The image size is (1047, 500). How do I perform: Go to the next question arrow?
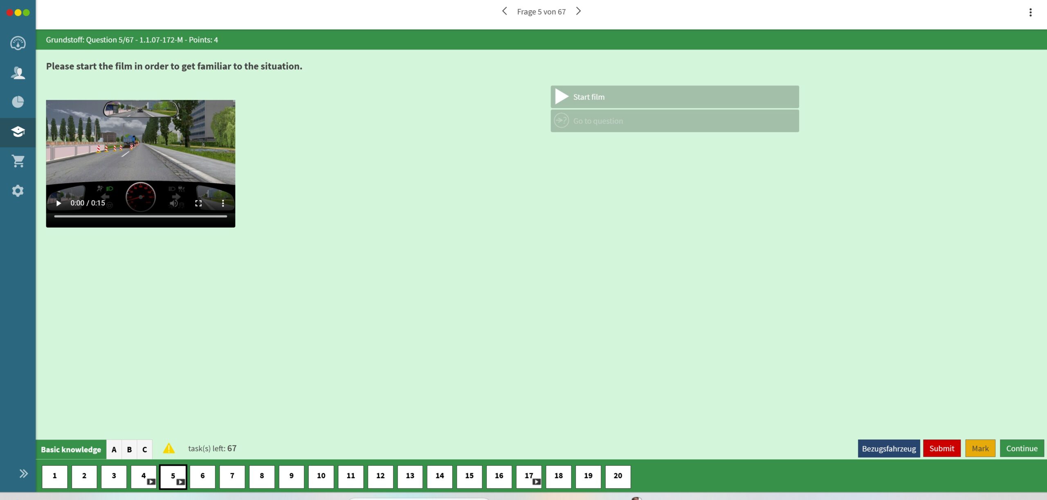tap(578, 11)
